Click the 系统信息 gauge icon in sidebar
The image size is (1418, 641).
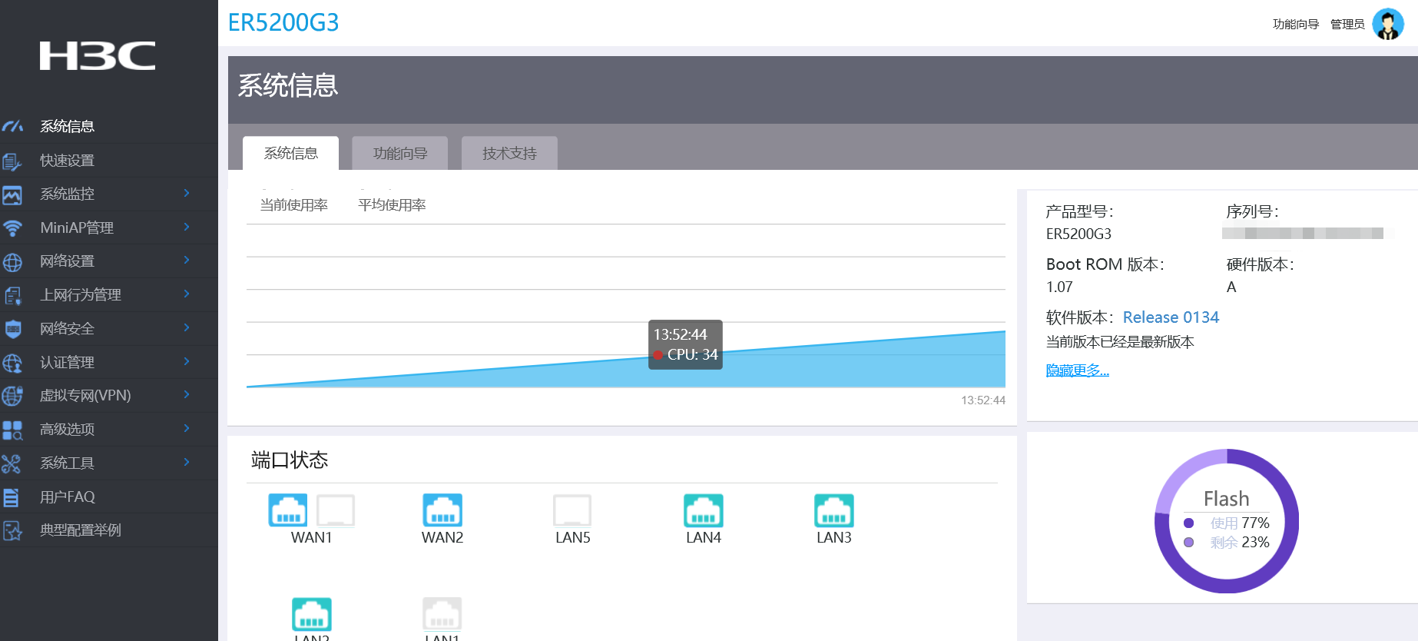[12, 126]
